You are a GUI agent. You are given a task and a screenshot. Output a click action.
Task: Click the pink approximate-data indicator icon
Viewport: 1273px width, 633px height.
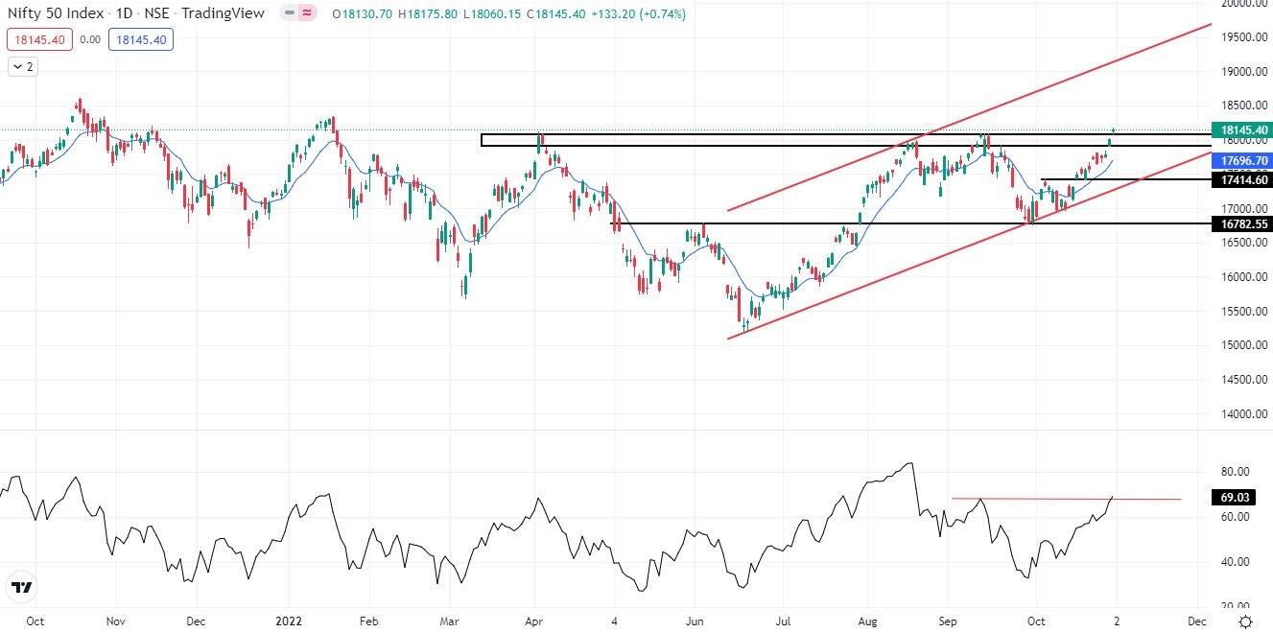coord(307,14)
